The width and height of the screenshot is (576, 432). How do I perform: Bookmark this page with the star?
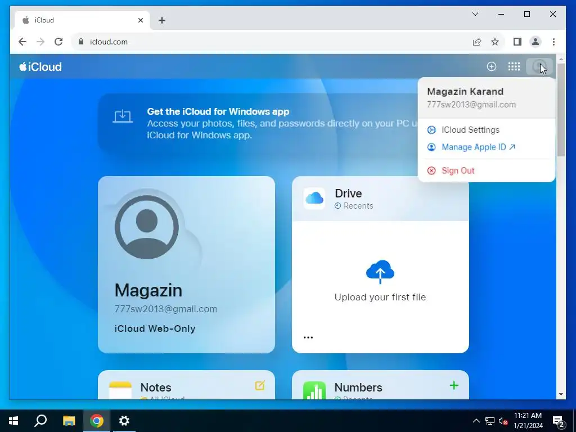495,42
